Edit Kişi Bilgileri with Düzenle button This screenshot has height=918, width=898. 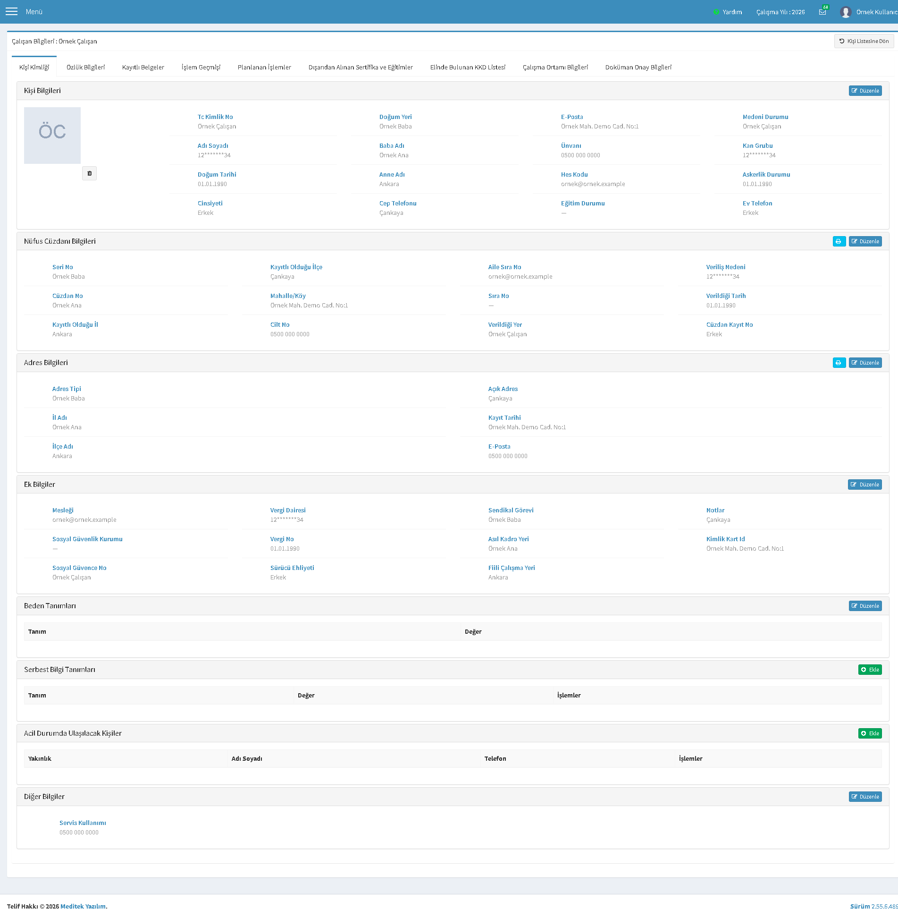865,91
